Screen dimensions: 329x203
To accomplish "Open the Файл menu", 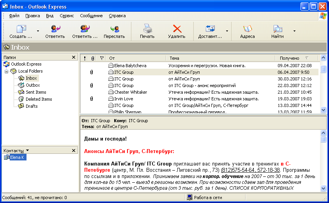I will [x=14, y=16].
